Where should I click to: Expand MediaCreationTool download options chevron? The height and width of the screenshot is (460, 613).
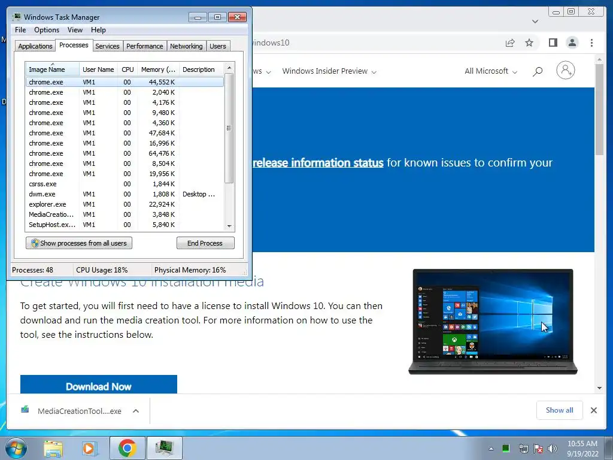coord(136,411)
